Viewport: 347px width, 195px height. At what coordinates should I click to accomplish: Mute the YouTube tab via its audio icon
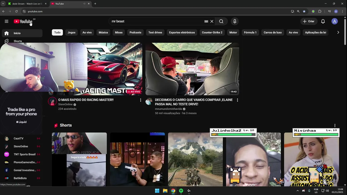coord(84,4)
